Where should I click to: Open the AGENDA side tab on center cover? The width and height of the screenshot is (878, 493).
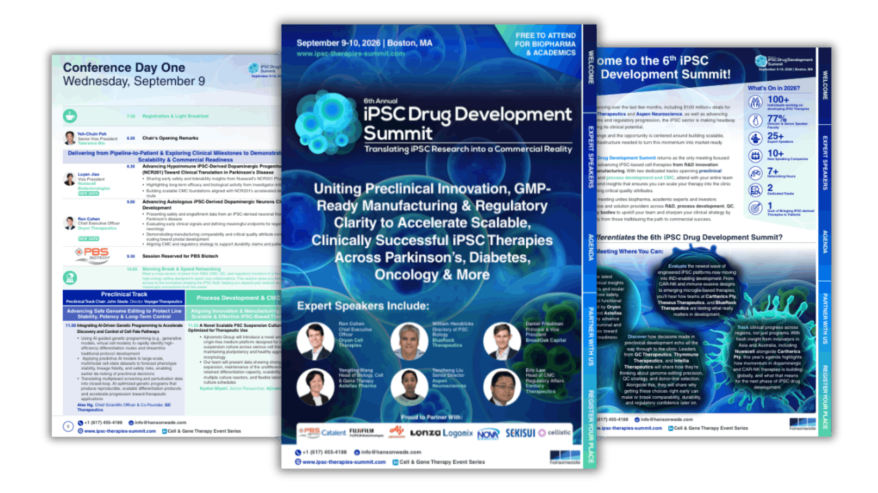590,247
